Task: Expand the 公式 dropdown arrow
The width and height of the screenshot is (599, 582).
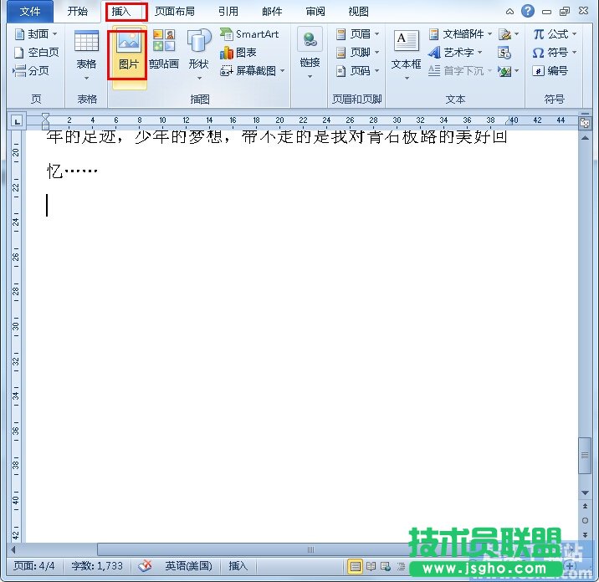Action: point(574,34)
